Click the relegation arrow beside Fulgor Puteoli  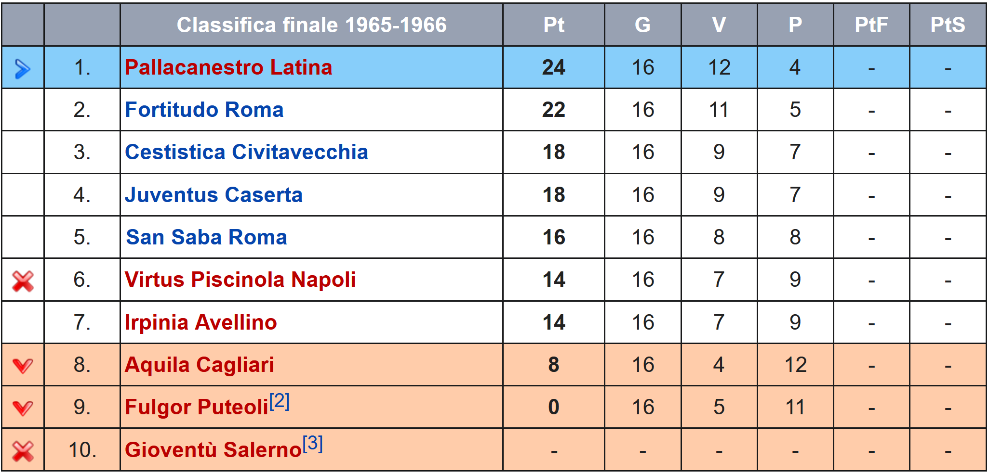pos(23,409)
